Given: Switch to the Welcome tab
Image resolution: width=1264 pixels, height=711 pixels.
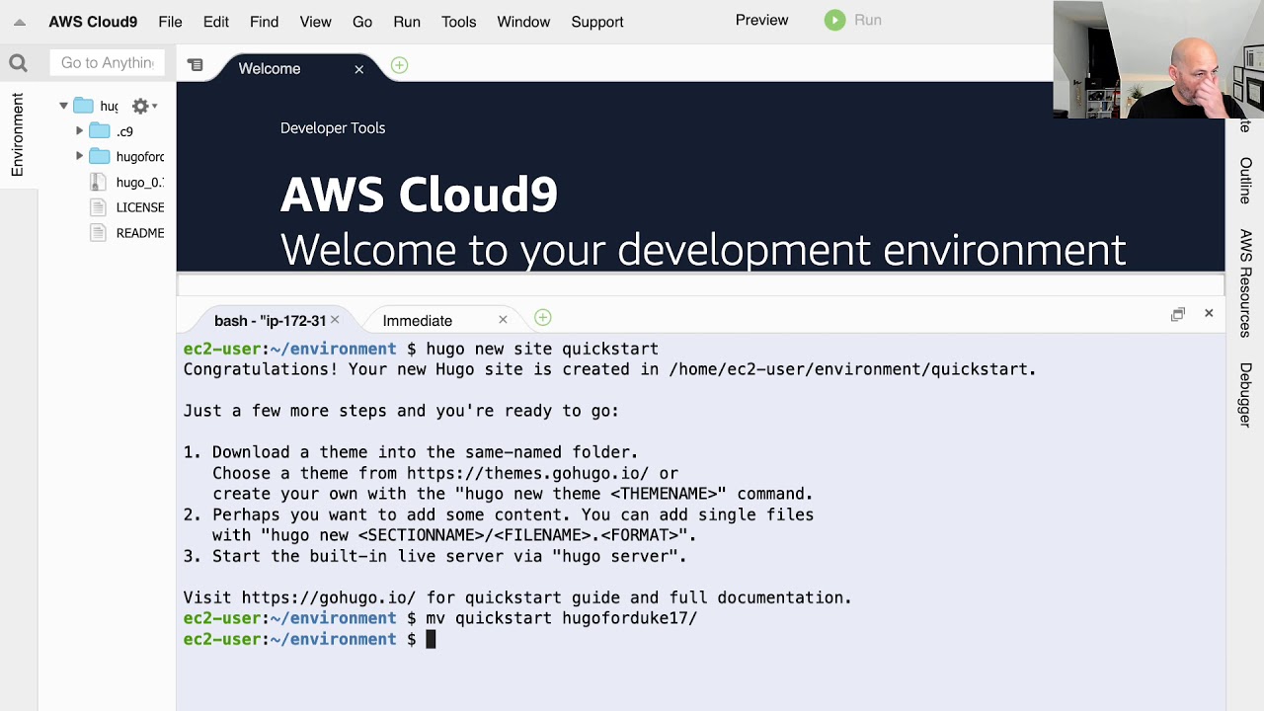Looking at the screenshot, I should click(x=270, y=69).
